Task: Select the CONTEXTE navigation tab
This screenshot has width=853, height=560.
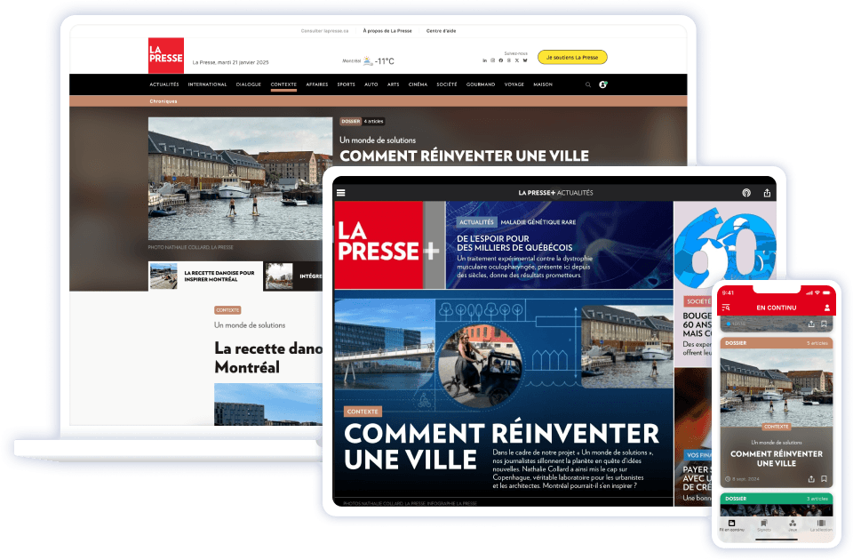Action: coord(283,84)
